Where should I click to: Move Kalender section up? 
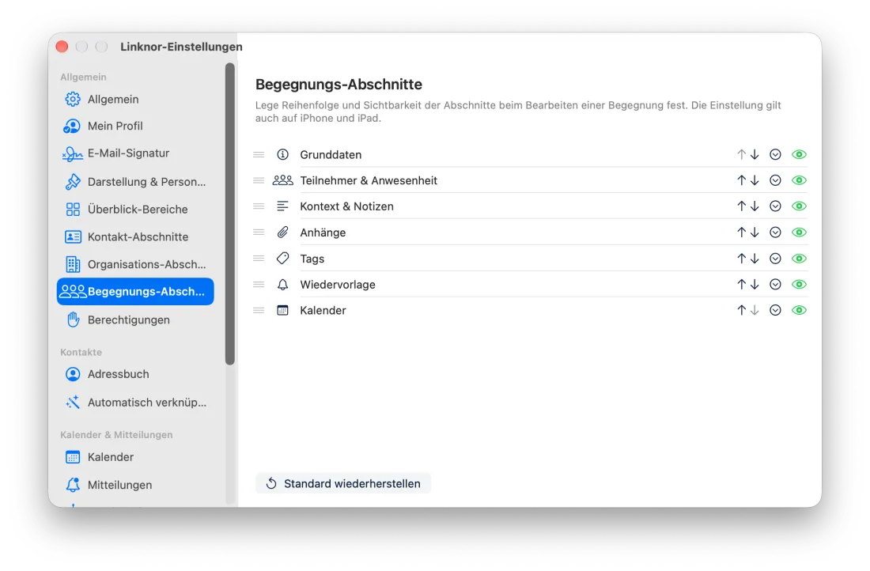(741, 310)
